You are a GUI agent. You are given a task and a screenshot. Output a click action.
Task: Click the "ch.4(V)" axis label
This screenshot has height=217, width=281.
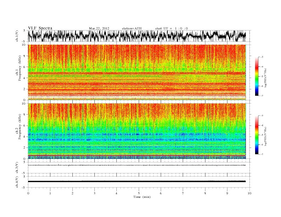pos(17,182)
